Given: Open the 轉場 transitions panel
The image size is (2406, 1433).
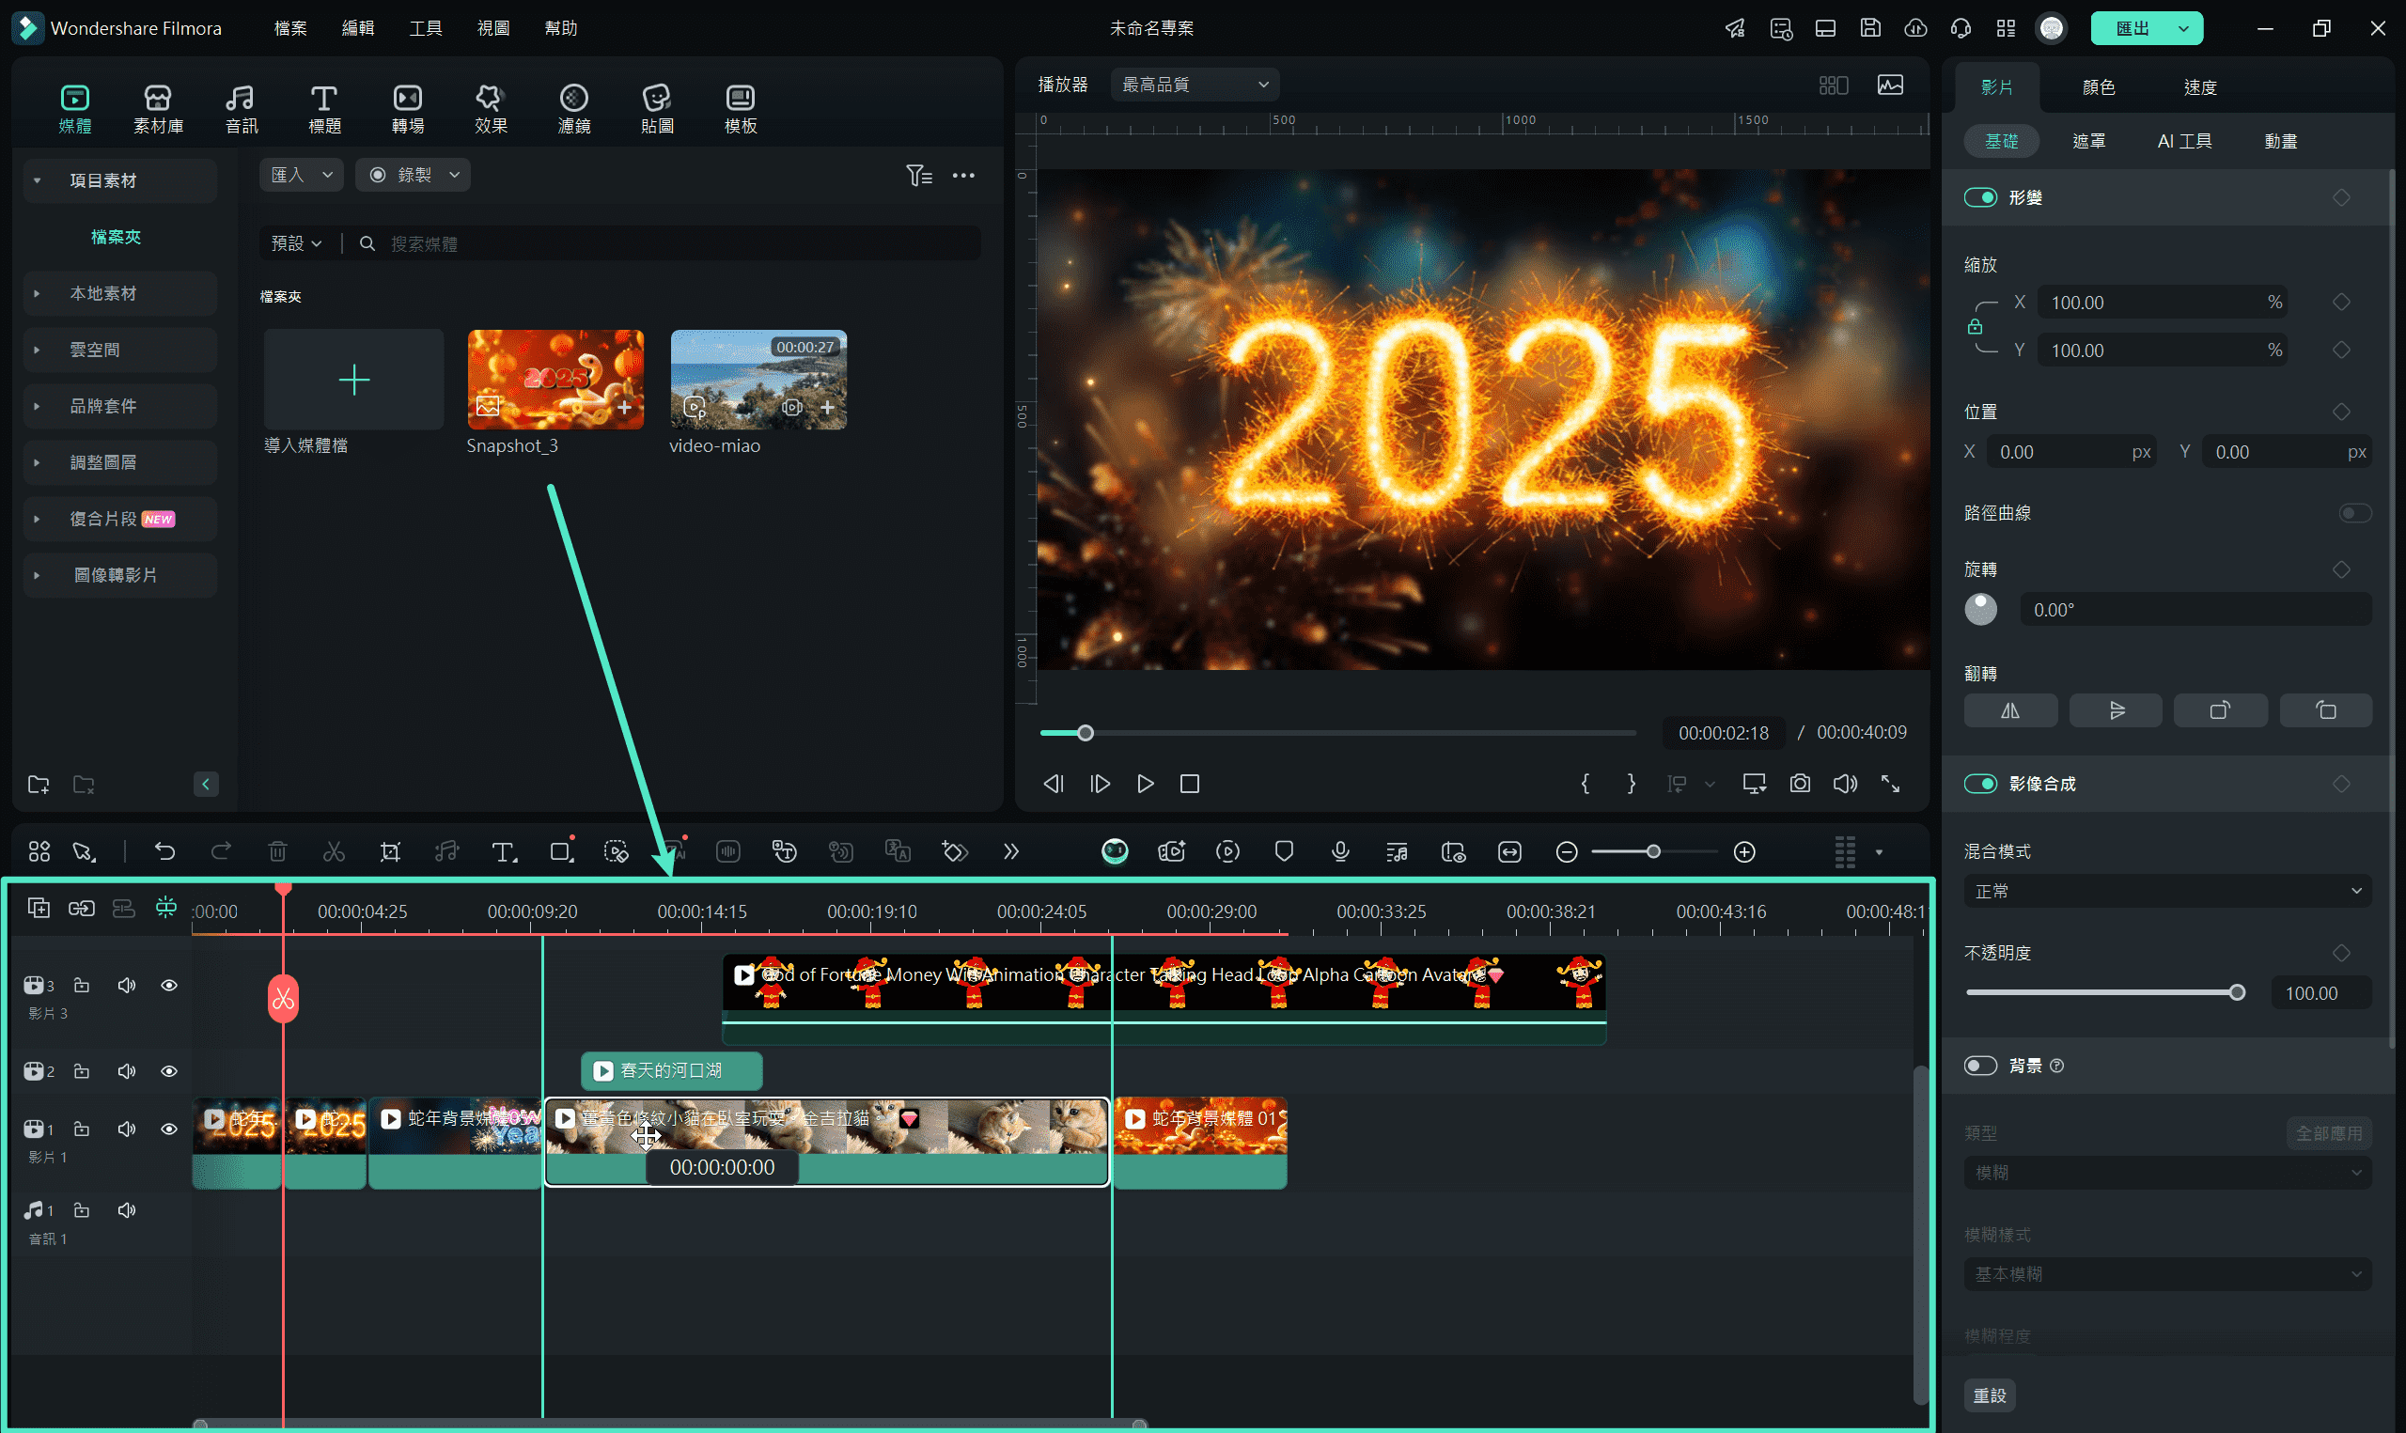Looking at the screenshot, I should coord(408,109).
